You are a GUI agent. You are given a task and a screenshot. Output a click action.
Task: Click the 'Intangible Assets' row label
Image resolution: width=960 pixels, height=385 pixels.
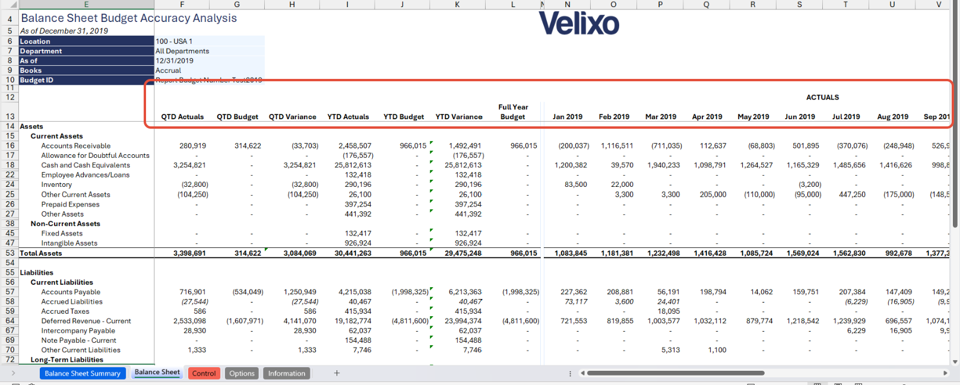click(x=69, y=243)
